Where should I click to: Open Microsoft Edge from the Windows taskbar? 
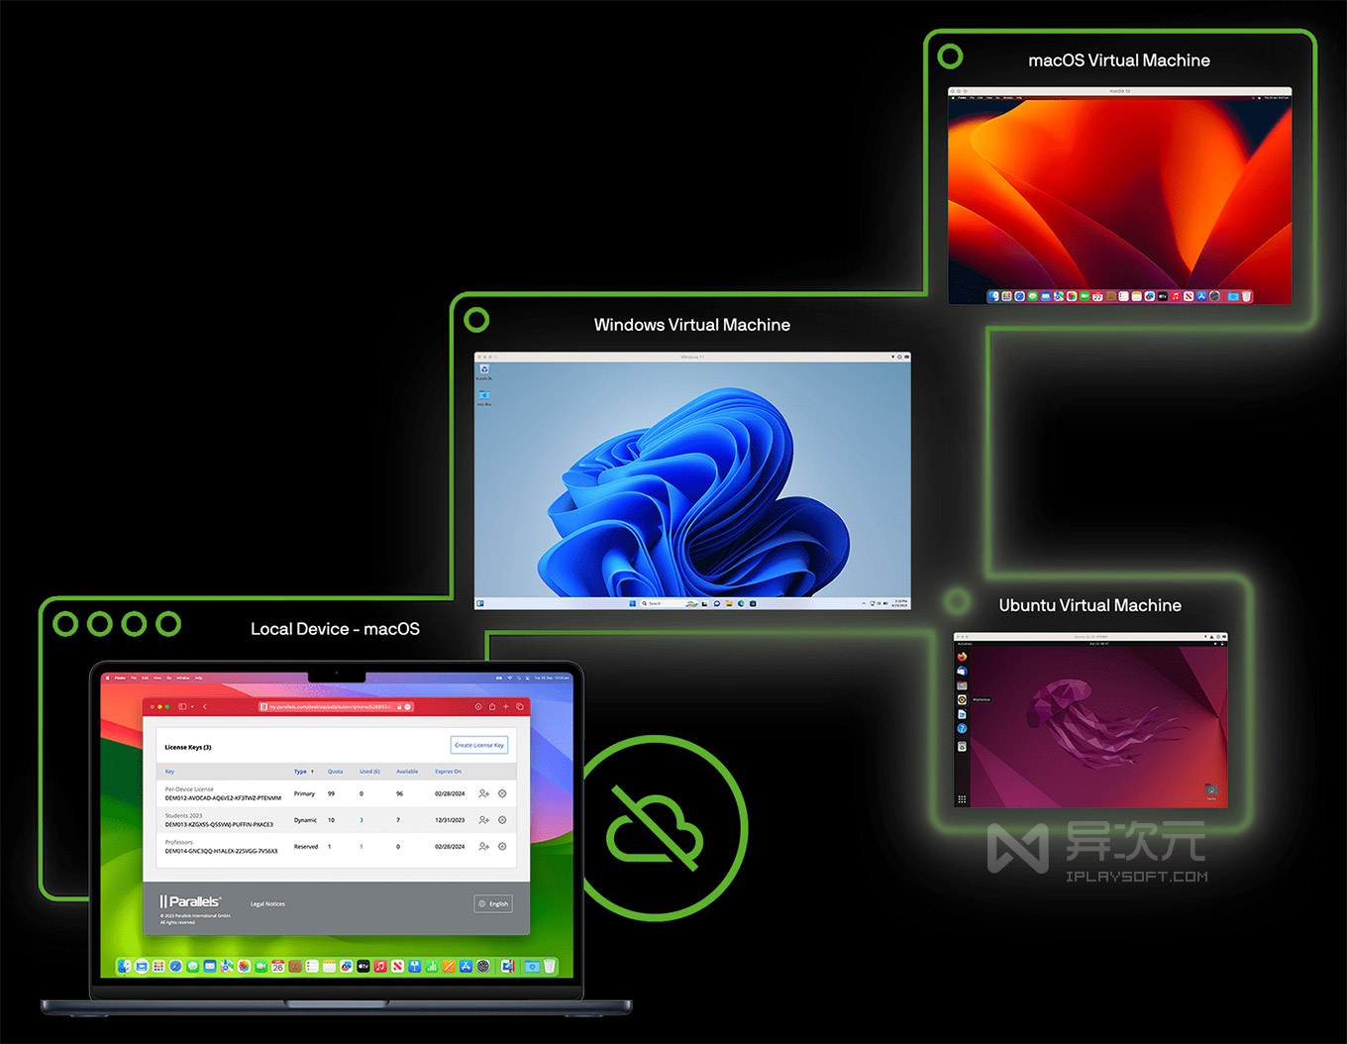click(x=741, y=603)
